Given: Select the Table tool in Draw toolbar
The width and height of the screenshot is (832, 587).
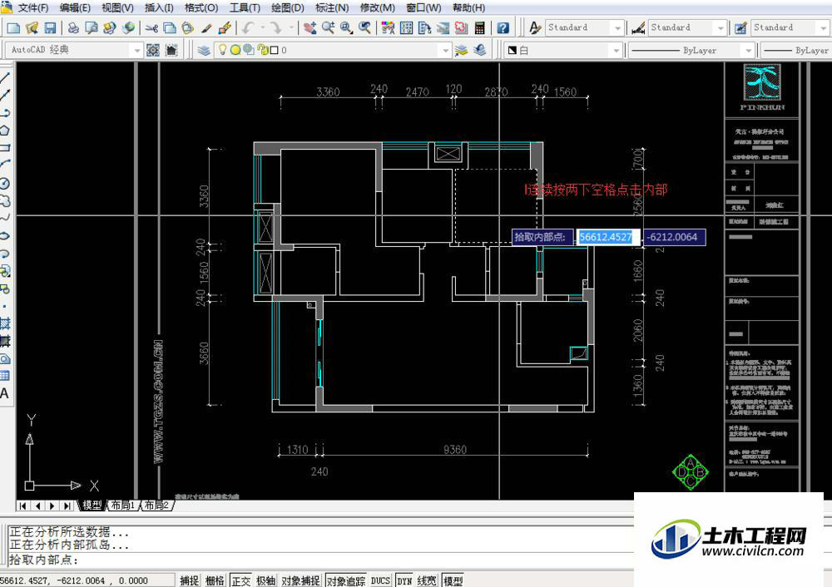Looking at the screenshot, I should 5,376.
